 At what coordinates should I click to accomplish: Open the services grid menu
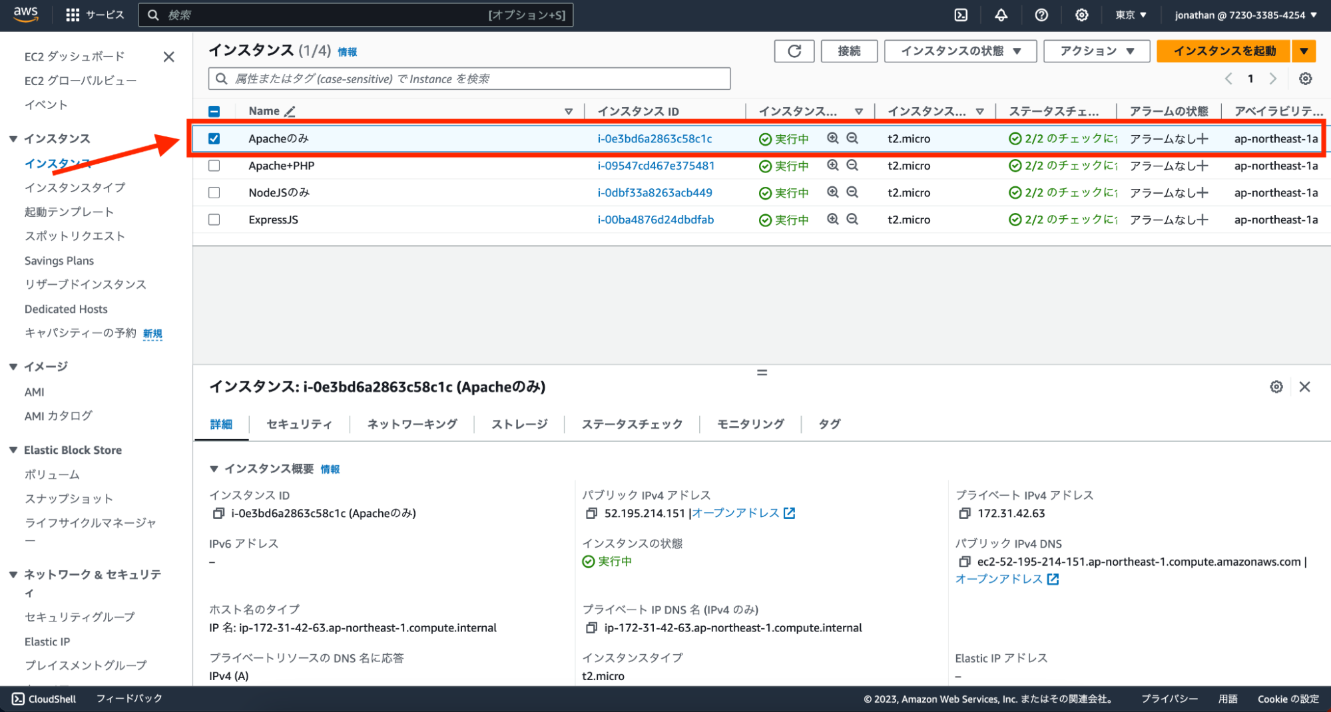[x=73, y=15]
